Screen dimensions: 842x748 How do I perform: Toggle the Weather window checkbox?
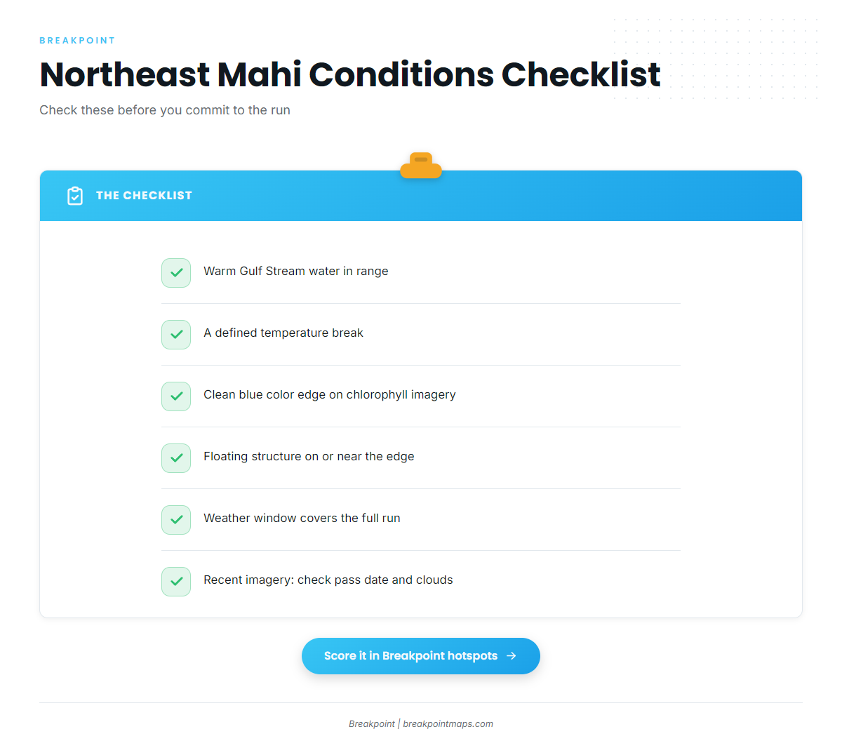point(176,520)
